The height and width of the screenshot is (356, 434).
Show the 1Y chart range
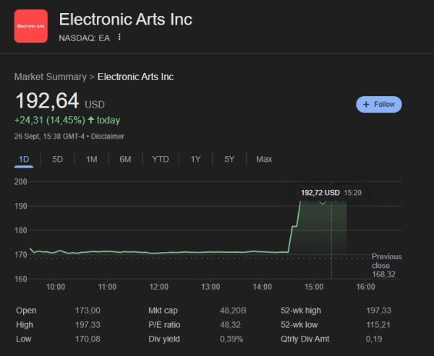tap(195, 159)
